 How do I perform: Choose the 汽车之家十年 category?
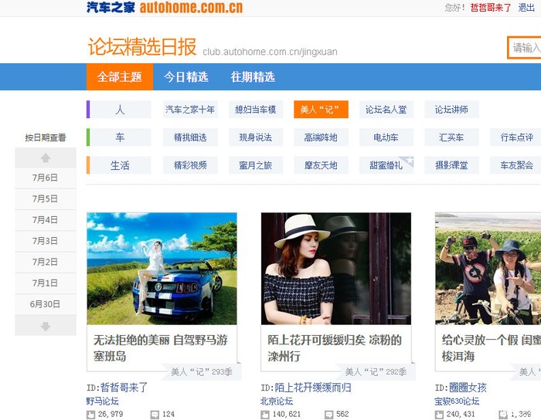coord(190,110)
